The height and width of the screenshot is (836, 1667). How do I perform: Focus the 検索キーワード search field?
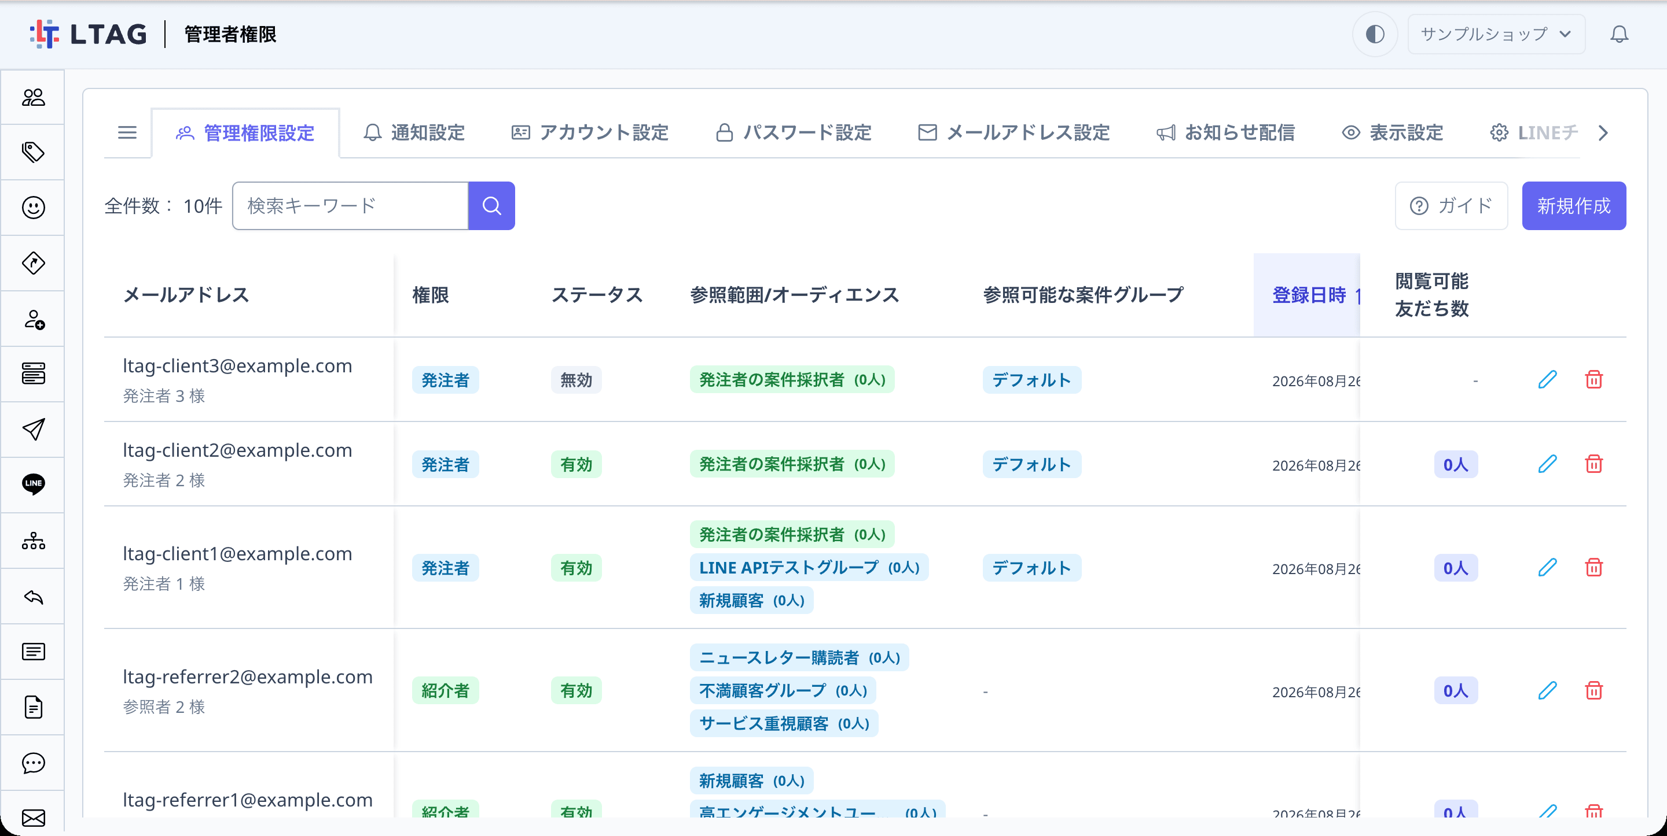point(350,206)
